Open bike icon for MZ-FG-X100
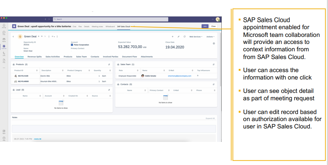Screen dimensions: 328x165 16,76
